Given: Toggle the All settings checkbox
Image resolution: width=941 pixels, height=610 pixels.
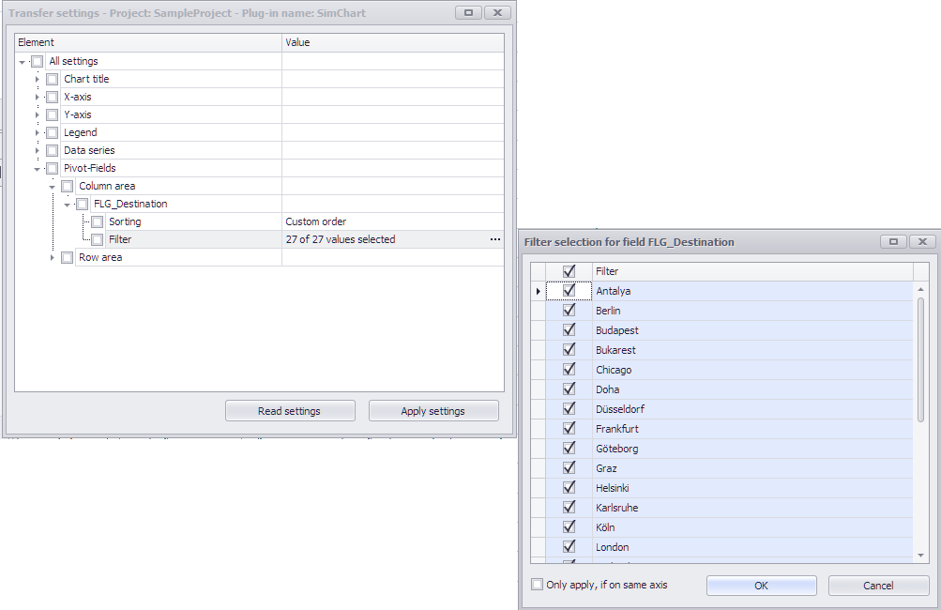Looking at the screenshot, I should click(38, 61).
